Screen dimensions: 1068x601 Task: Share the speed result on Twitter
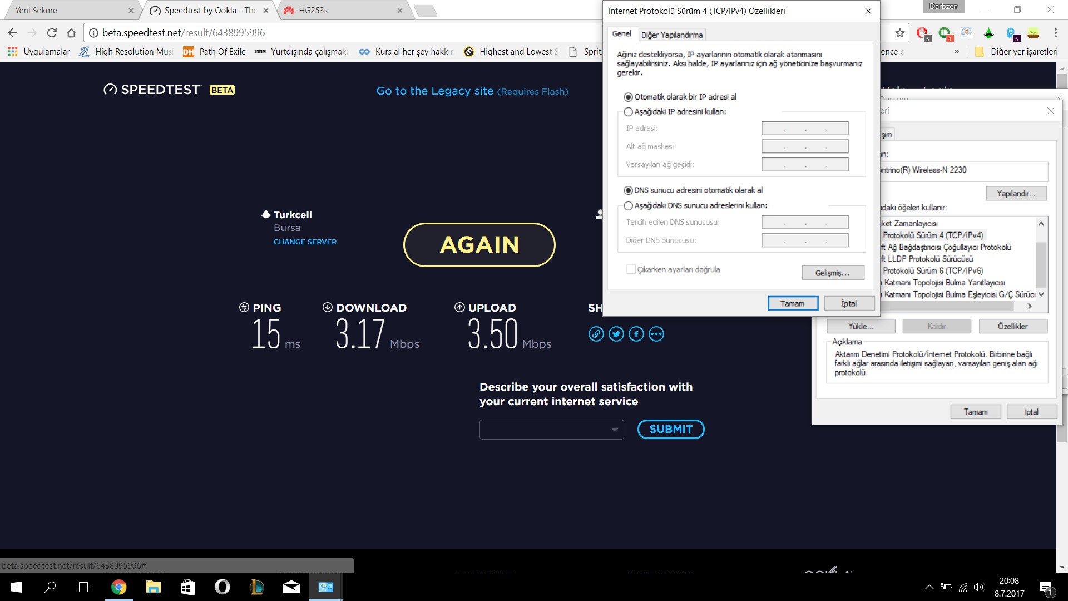616,334
